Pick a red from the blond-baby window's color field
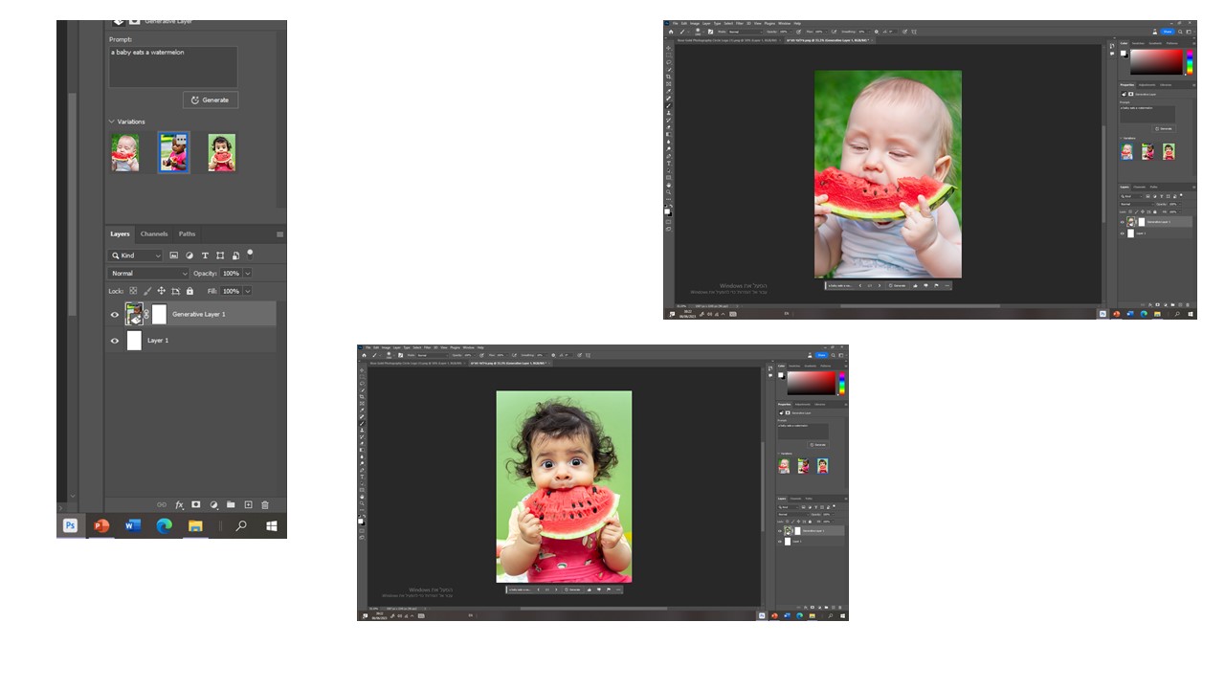Viewport: 1225px width, 689px height. pyautogui.click(x=1156, y=61)
